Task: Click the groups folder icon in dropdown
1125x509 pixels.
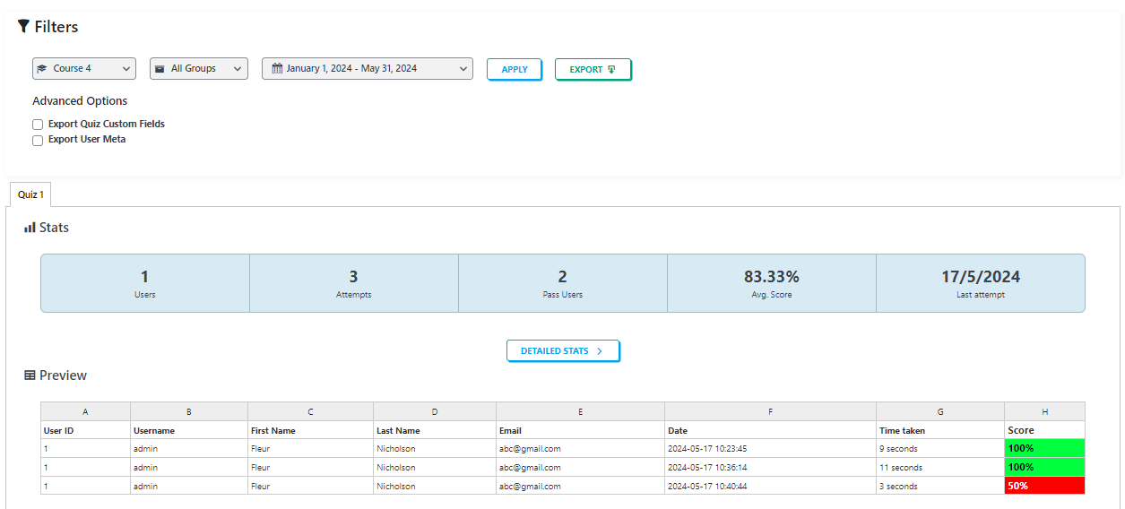Action: [160, 69]
